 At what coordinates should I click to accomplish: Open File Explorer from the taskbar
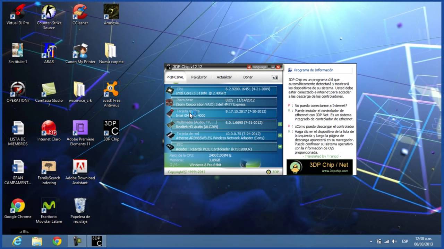pyautogui.click(x=37, y=241)
